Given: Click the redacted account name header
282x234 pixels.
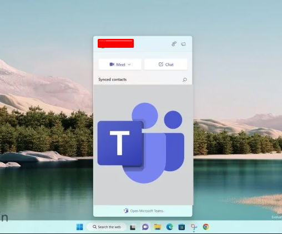Looking at the screenshot, I should tap(115, 43).
